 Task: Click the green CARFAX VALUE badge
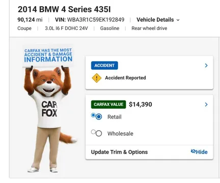(108, 104)
